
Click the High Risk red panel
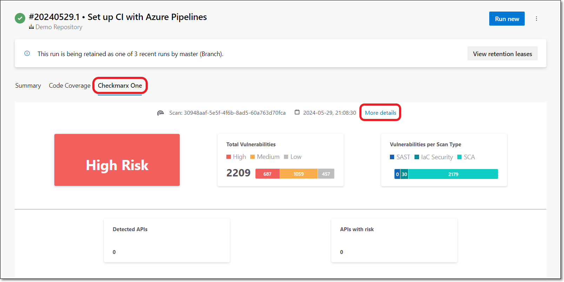pos(117,160)
